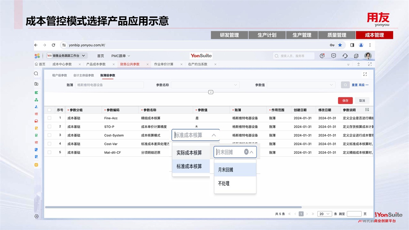Select the checkbox for Cost-System row
Image resolution: width=409 pixels, height=230 pixels.
click(x=49, y=135)
